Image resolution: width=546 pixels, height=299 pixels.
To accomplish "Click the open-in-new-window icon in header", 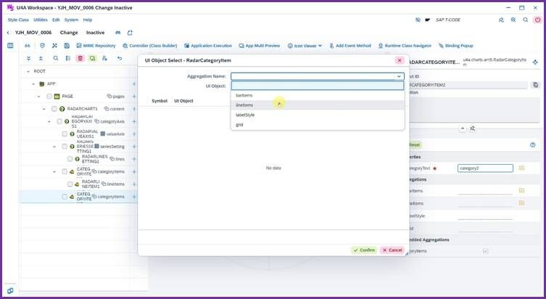I will [x=130, y=33].
